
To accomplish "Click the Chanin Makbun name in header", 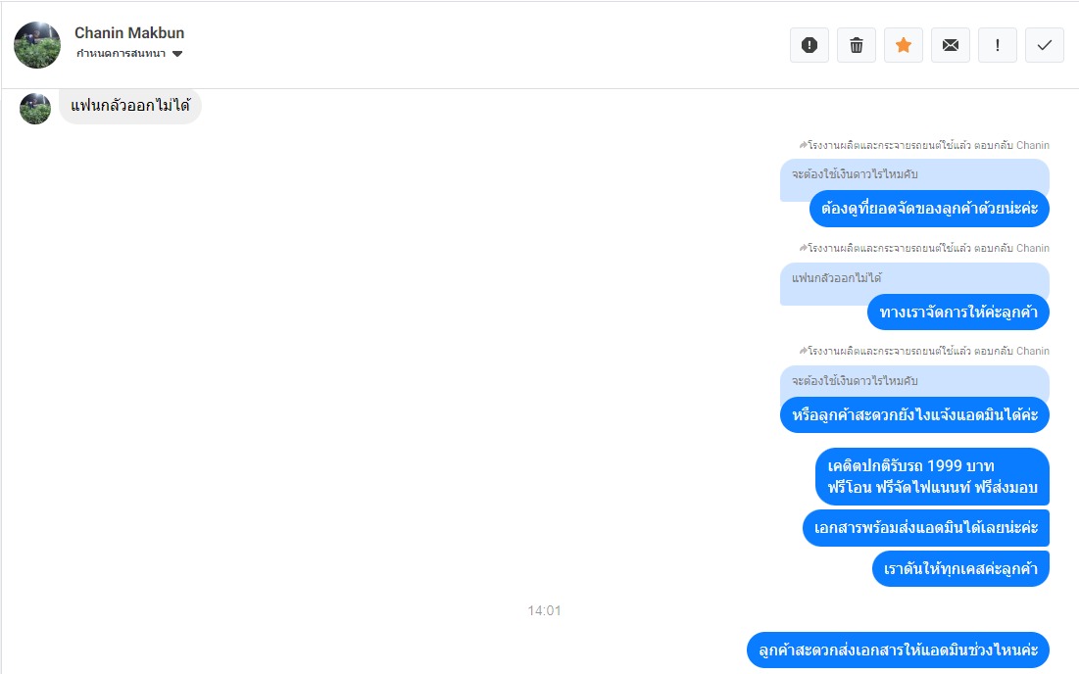I will [129, 33].
